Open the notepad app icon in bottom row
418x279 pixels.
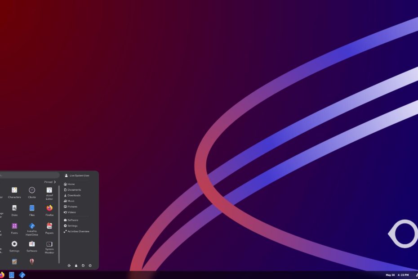(14, 261)
